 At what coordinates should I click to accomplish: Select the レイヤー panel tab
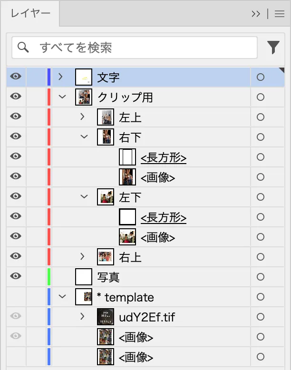point(30,13)
